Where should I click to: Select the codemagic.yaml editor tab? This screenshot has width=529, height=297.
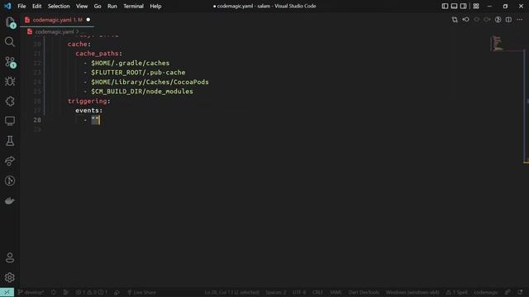tap(57, 20)
